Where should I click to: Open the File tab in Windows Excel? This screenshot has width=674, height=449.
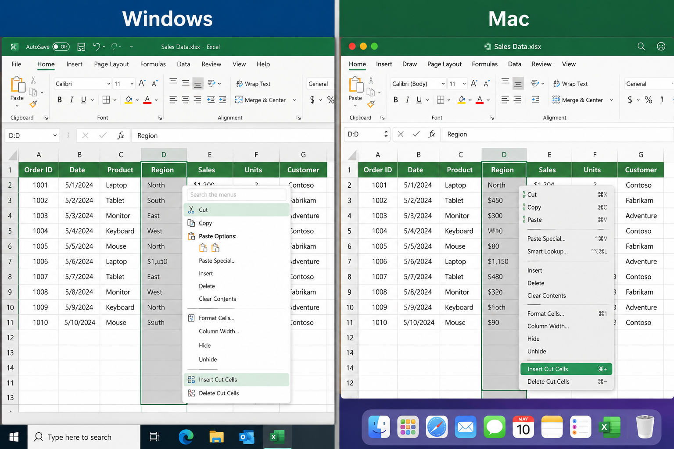point(16,64)
